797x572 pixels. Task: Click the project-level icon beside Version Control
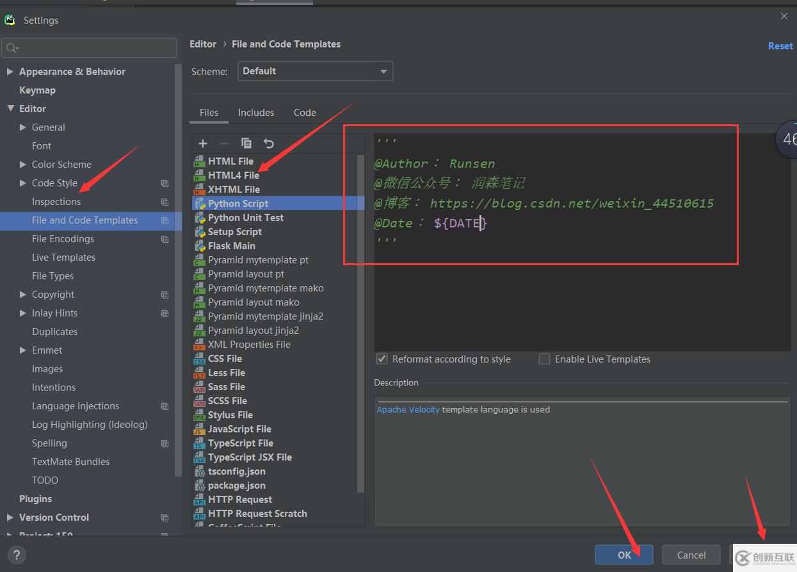pos(165,518)
